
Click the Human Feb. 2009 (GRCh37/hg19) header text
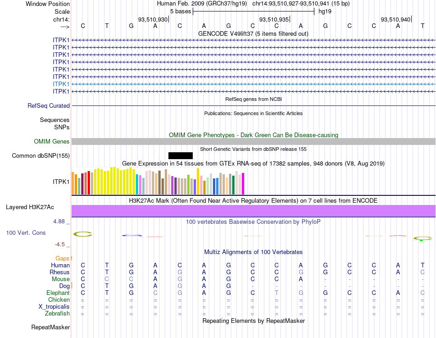pos(202,4)
